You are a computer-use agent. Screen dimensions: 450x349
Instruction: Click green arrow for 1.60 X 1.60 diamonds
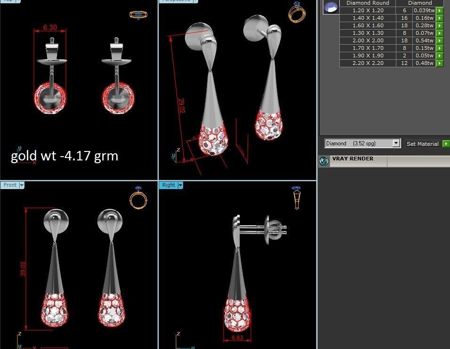coord(439,25)
